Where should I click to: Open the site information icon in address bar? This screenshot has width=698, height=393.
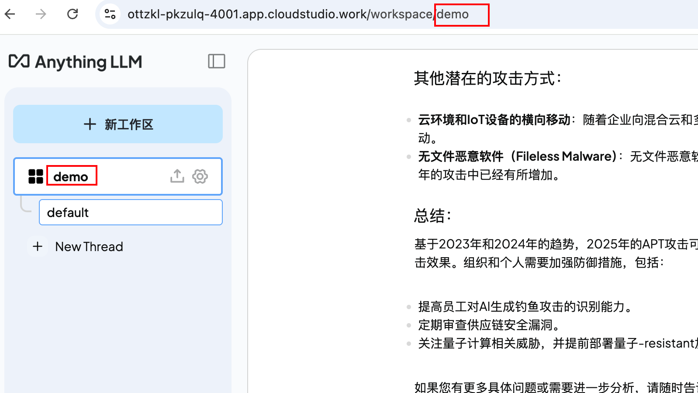(x=110, y=14)
